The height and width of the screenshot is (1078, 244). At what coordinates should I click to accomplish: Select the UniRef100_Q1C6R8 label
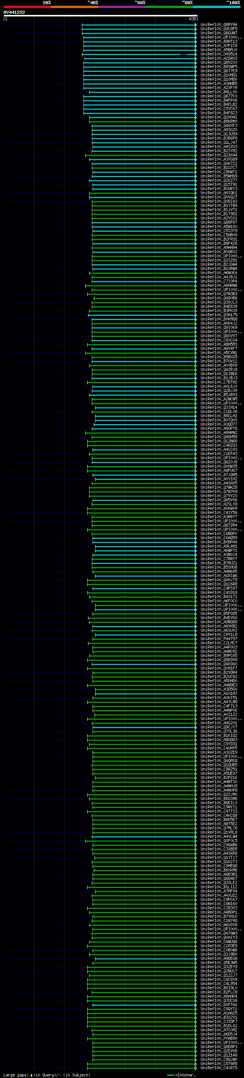pyautogui.click(x=219, y=584)
